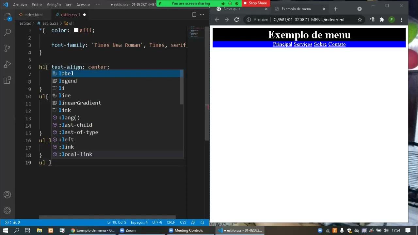
Task: Click the #fff color swatch in code
Action: pyautogui.click(x=76, y=30)
